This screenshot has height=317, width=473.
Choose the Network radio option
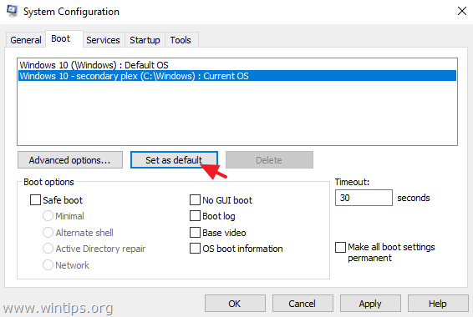point(48,265)
